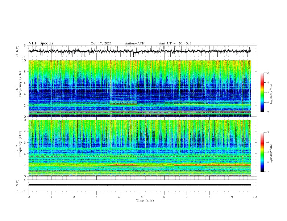Click the 'ch.1(V)' waveform axis label
The image size is (287, 221).
coord(17,51)
